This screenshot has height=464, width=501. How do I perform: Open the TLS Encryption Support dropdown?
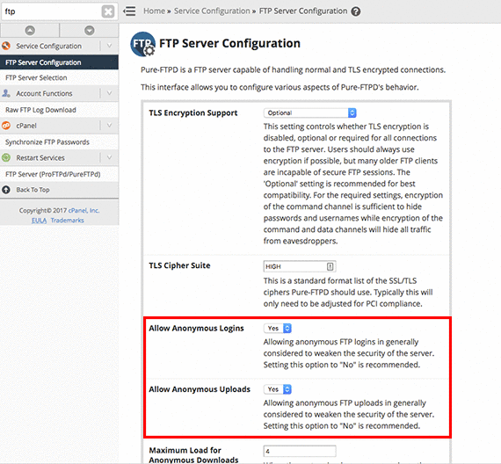pos(310,112)
